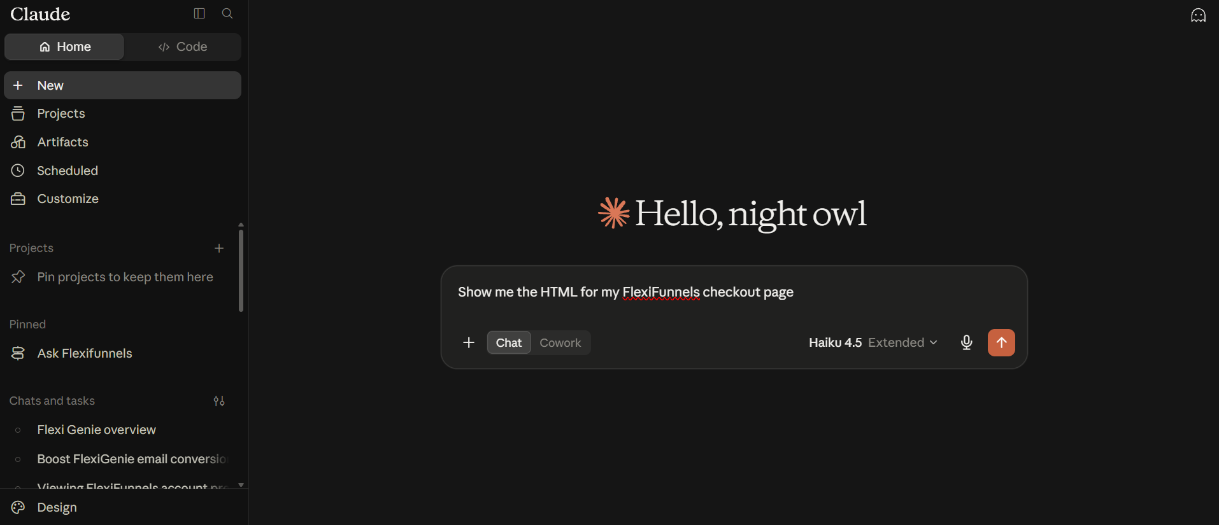The image size is (1219, 525).
Task: Click the 'Hello, night owl' greeting
Action: pyautogui.click(x=751, y=214)
